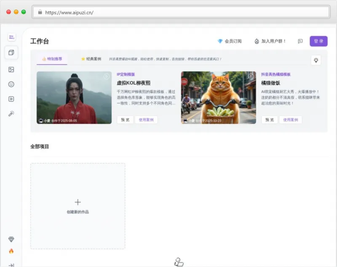
Task: Toggle the lightbulb icon on the banner
Action: (x=316, y=60)
